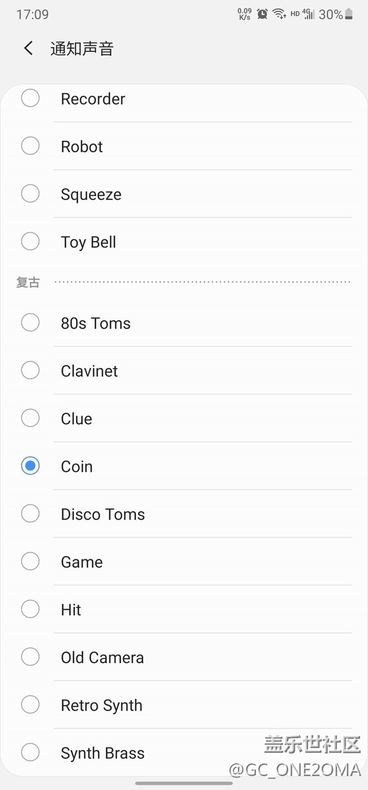Screen dimensions: 368x790
Task: Pick the Old Camera sound
Action: (30, 657)
